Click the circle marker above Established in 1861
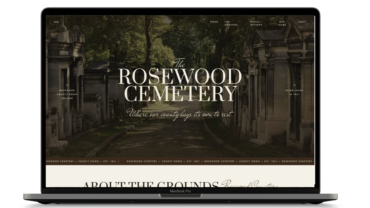This screenshot has width=370, height=208. coord(294,85)
